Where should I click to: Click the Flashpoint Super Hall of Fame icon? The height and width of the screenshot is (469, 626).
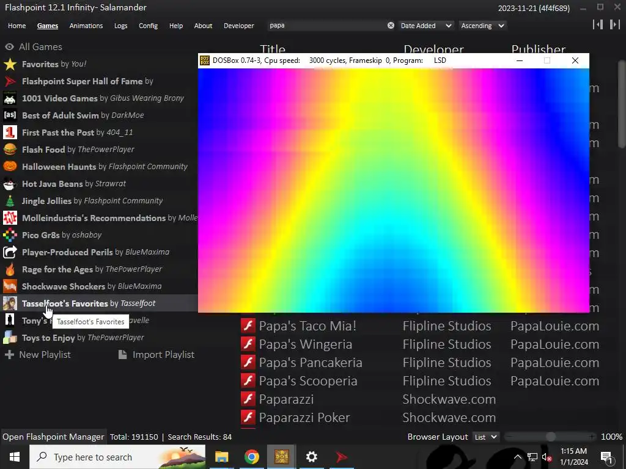pyautogui.click(x=10, y=81)
